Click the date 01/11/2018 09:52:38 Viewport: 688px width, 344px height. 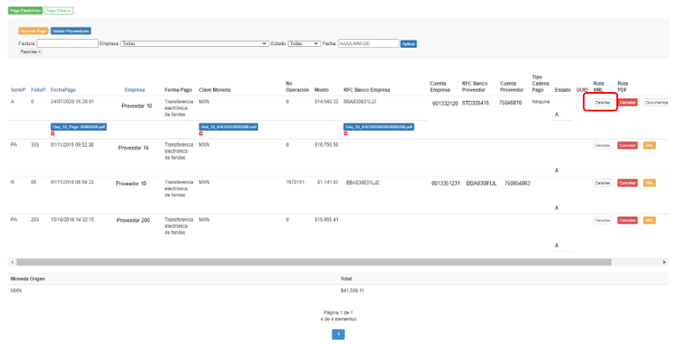tap(72, 144)
